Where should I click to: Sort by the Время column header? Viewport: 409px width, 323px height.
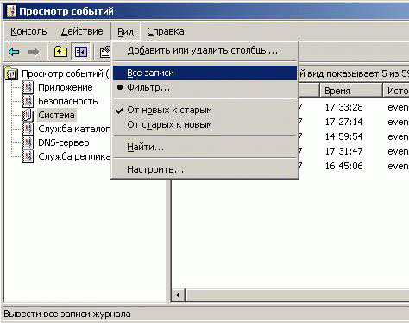click(351, 91)
